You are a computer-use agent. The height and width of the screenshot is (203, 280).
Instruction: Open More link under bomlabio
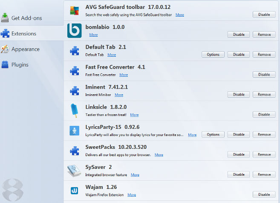(x=93, y=35)
